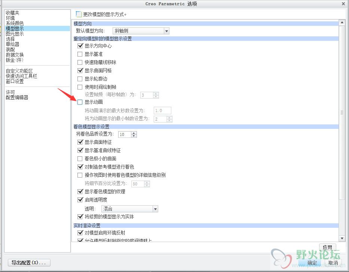Confirm with the 确定 button

[x=311, y=263]
